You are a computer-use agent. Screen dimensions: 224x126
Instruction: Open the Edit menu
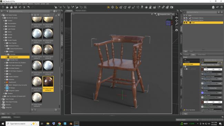pos(5,4)
